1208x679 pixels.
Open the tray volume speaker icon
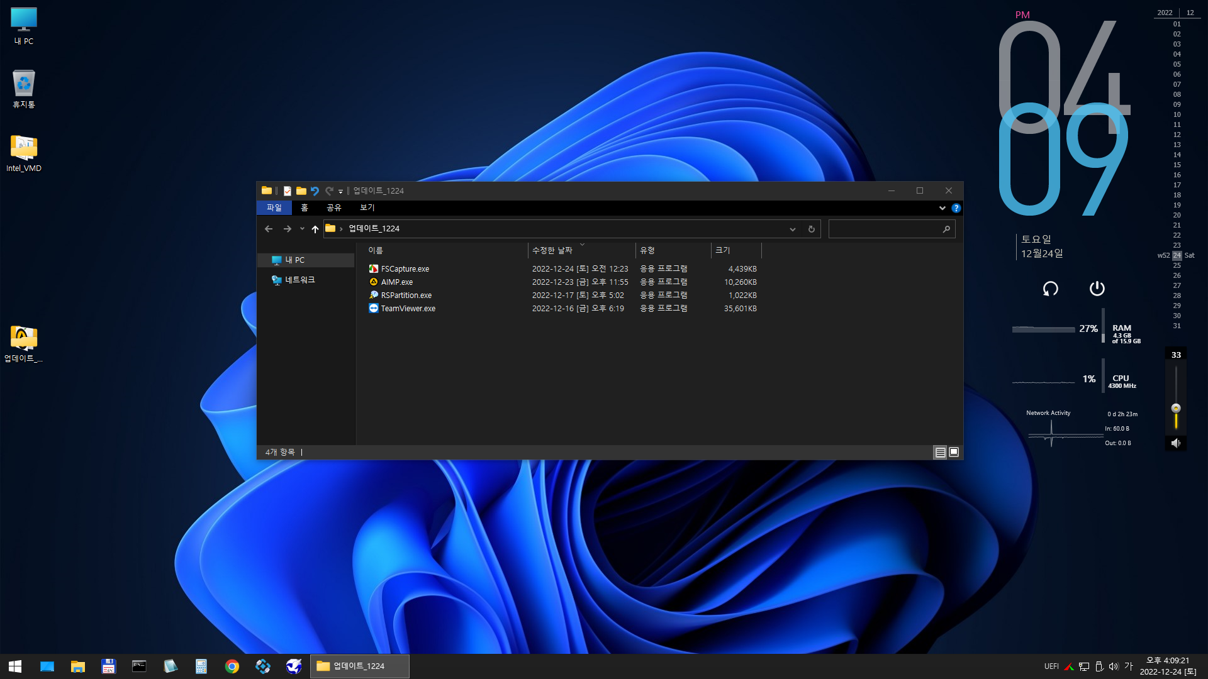click(x=1114, y=666)
